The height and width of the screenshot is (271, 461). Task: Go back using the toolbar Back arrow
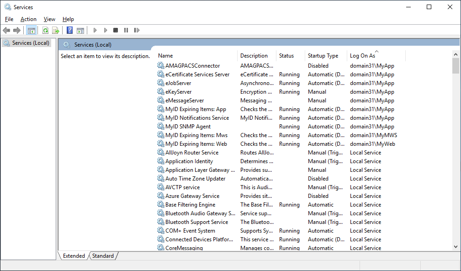(x=6, y=30)
